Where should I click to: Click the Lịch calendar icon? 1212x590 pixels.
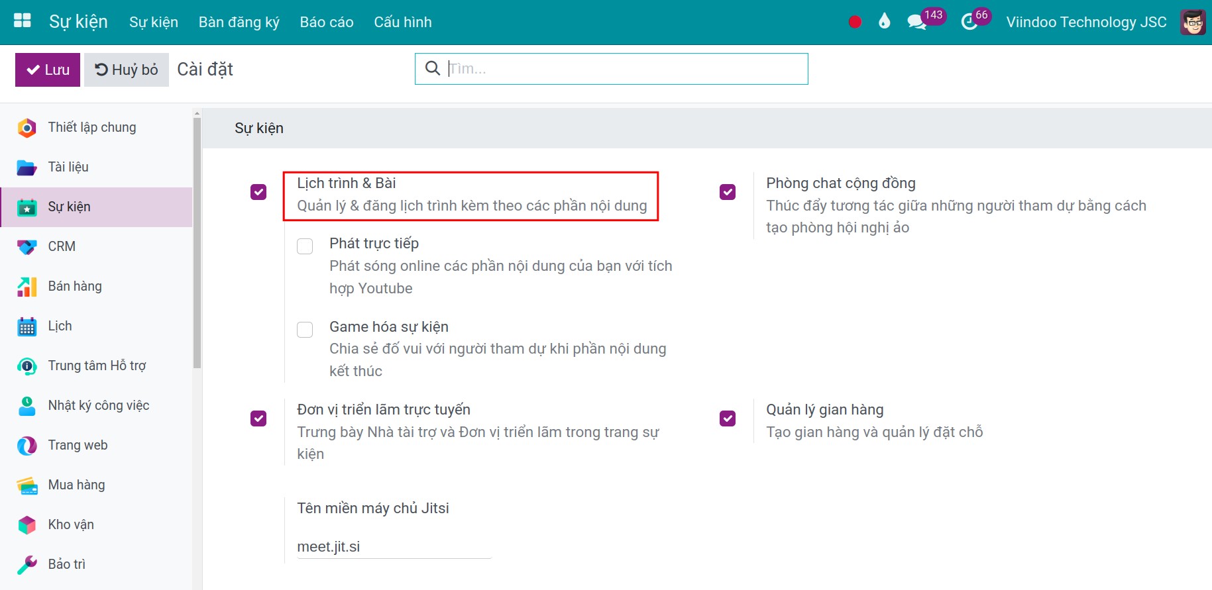coord(27,326)
